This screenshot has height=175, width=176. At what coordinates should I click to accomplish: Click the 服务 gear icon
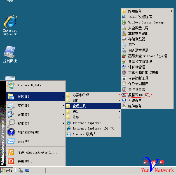124,45
